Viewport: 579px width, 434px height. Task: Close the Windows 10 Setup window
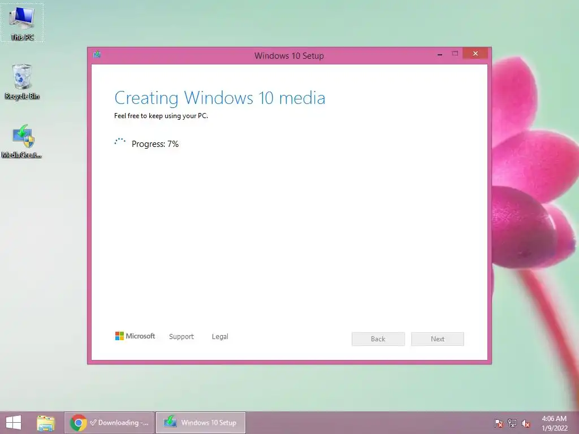(475, 54)
